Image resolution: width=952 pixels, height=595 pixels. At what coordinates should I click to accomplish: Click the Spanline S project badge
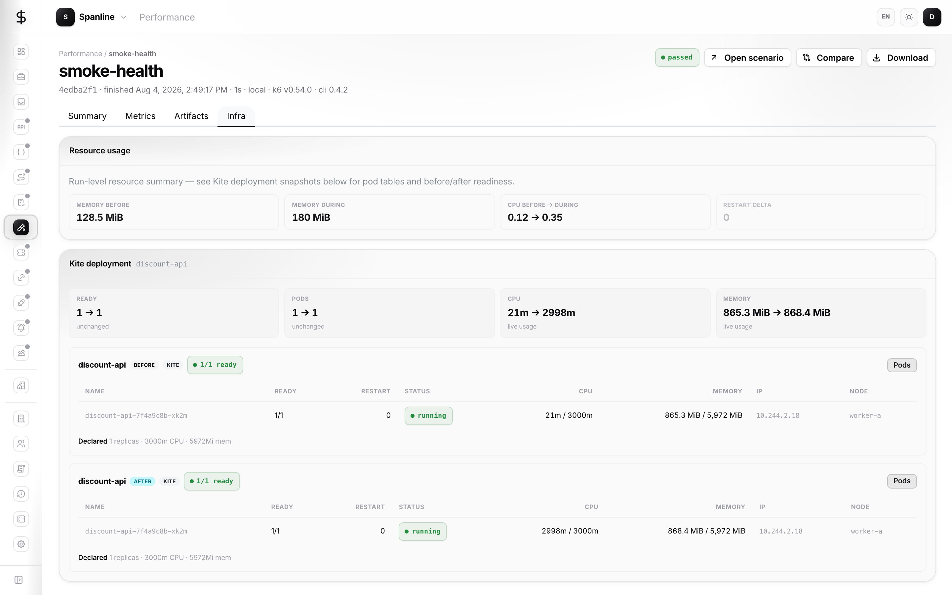tap(65, 17)
